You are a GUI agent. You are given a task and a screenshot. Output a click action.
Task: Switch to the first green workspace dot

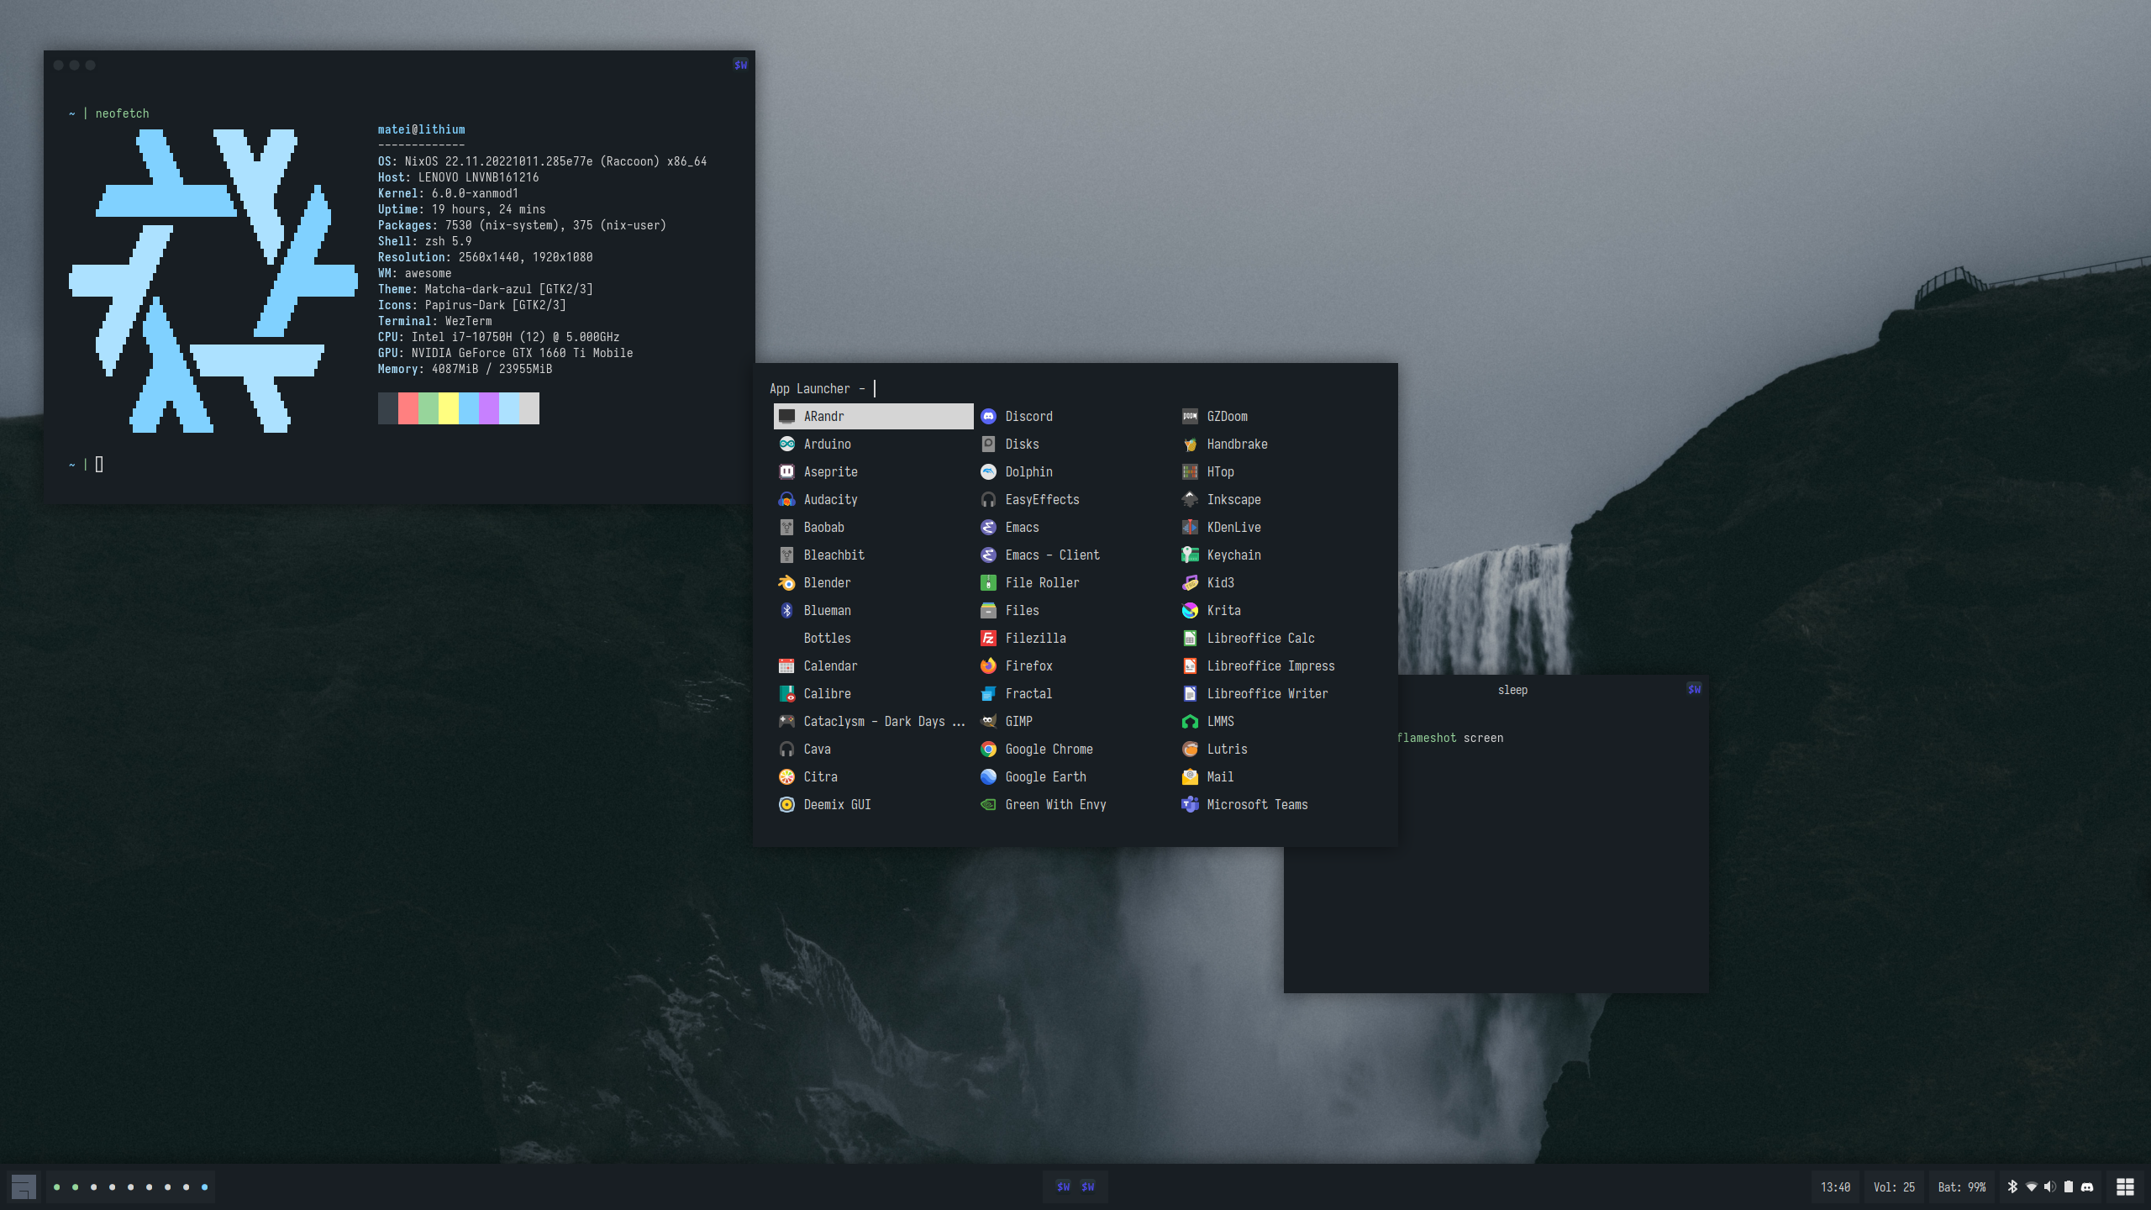pos(56,1186)
